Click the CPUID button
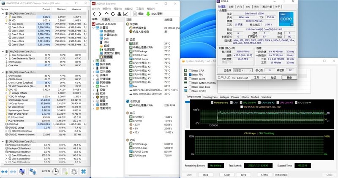This screenshot has width=338, height=178. coord(264,175)
